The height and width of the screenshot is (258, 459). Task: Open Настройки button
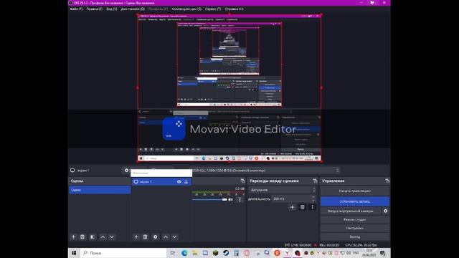point(355,228)
